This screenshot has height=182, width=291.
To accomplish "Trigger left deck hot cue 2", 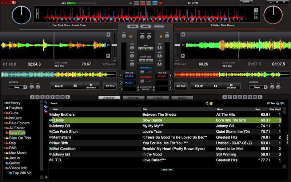I will pos(121,83).
